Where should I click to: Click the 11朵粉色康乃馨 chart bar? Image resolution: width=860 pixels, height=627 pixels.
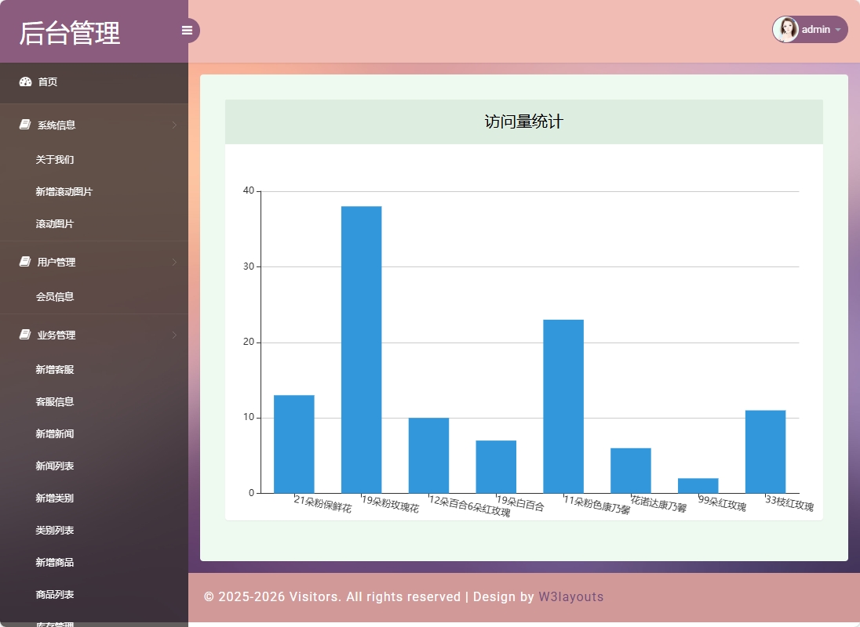[x=563, y=406]
